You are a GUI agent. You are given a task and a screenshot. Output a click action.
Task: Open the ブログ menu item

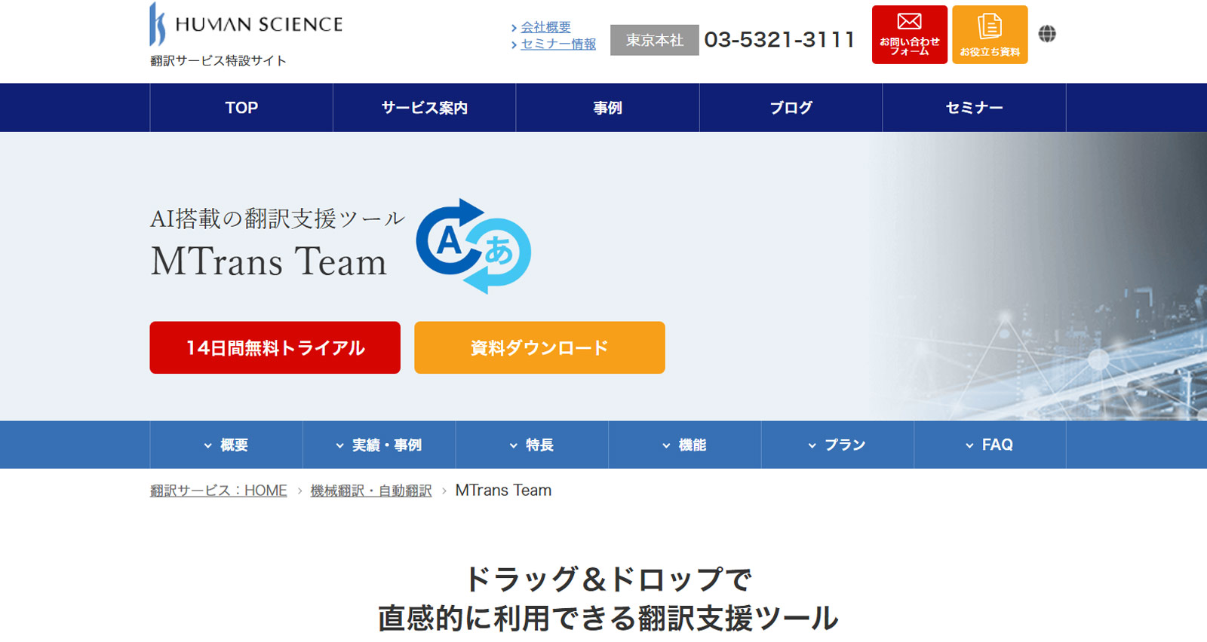(x=791, y=108)
